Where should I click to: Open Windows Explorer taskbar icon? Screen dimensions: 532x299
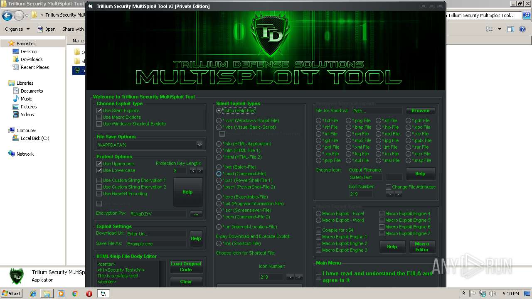(x=47, y=294)
